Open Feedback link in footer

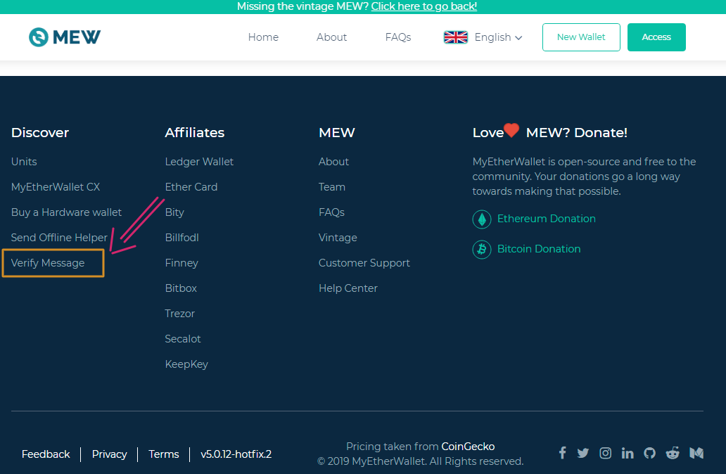pyautogui.click(x=46, y=454)
